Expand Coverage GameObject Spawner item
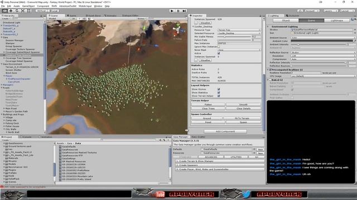This screenshot has height=200, width=357. coord(4,52)
